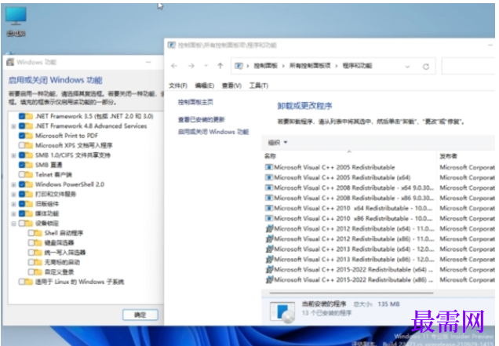The width and height of the screenshot is (499, 346).
Task: Select icon of Visual C++ 2012 Redistributable (x64)
Action: pyautogui.click(x=269, y=228)
